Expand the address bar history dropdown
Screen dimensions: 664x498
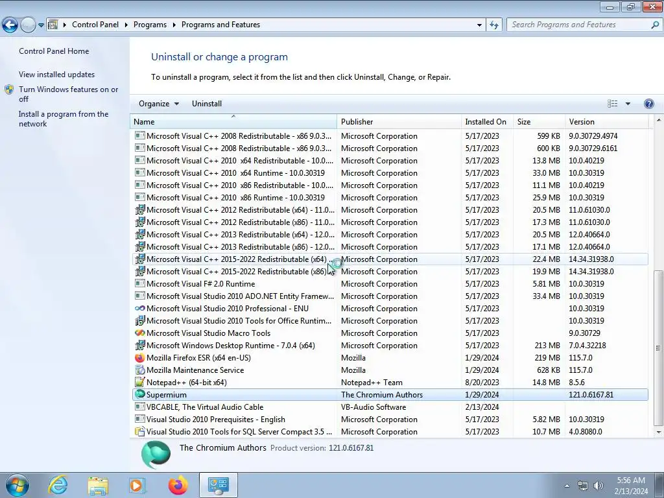coord(479,25)
